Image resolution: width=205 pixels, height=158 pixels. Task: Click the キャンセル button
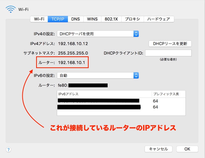point(158,149)
